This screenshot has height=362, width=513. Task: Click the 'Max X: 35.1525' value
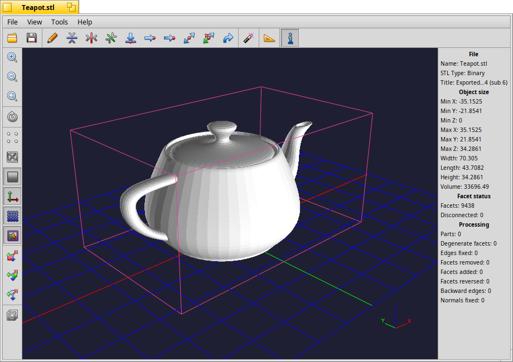[x=461, y=130]
